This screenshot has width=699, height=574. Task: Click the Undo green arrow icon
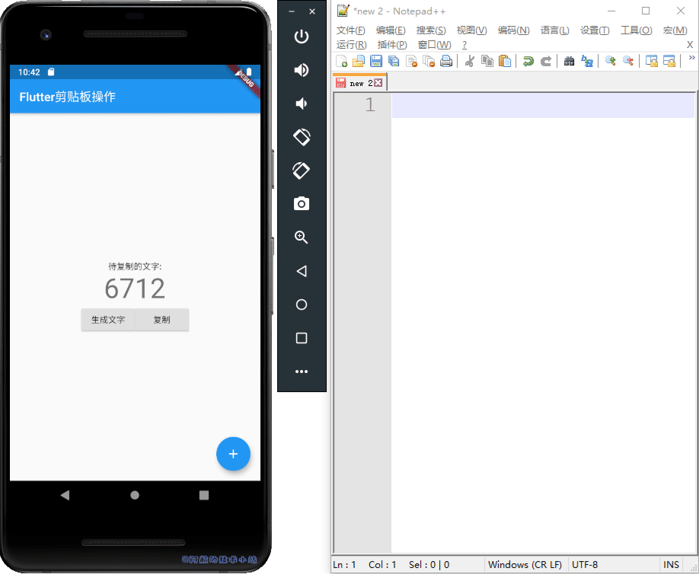[x=528, y=62]
